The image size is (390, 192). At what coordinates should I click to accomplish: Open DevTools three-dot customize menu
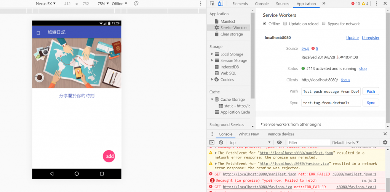pyautogui.click(x=376, y=4)
